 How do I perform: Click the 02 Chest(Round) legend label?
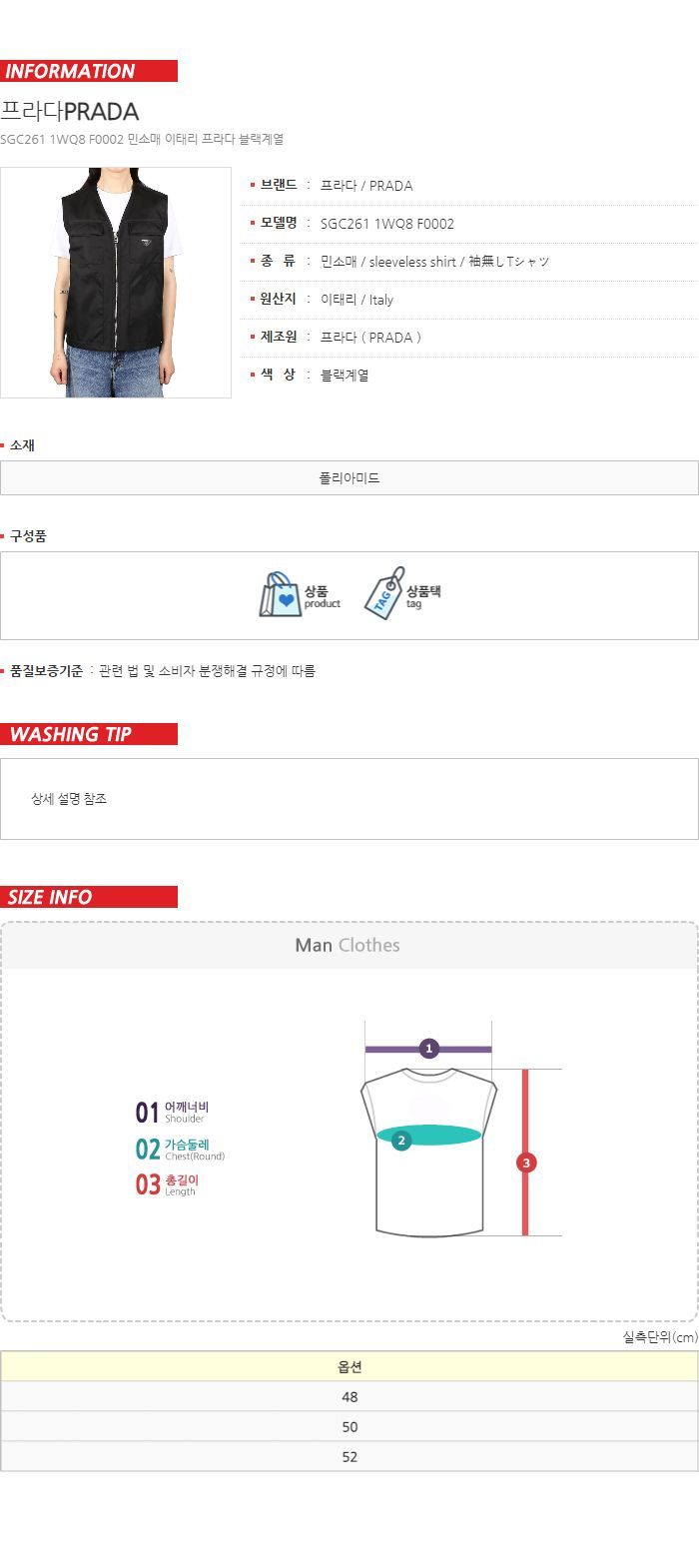180,1150
